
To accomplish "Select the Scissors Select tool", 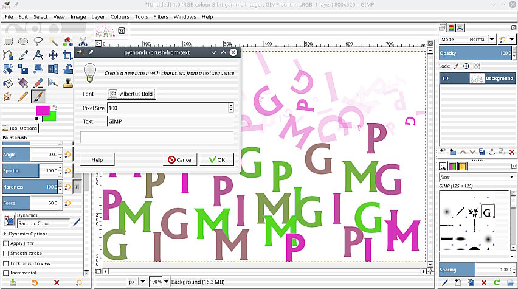I will click(x=83, y=41).
